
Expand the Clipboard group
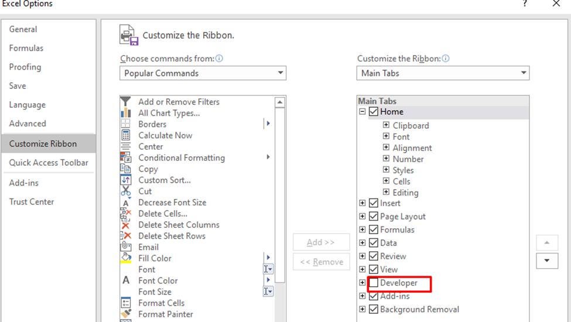(x=386, y=125)
